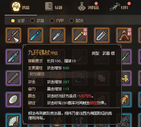Select the dark scroll case item
141x127 pixels.
click(13, 78)
